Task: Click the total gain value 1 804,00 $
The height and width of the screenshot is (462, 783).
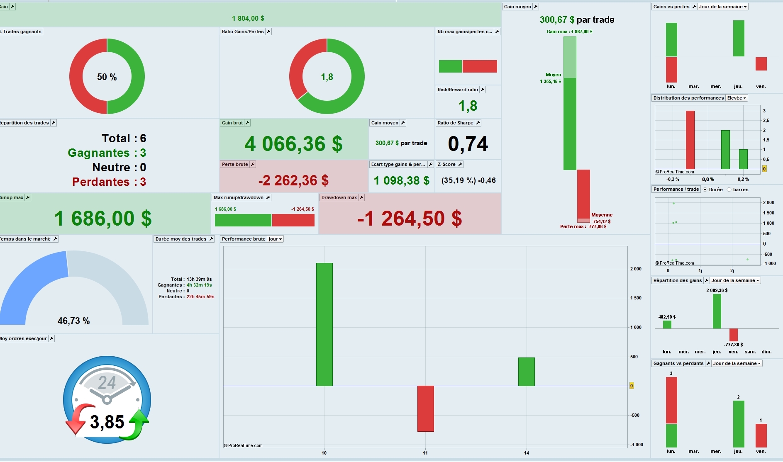Action: click(x=248, y=18)
